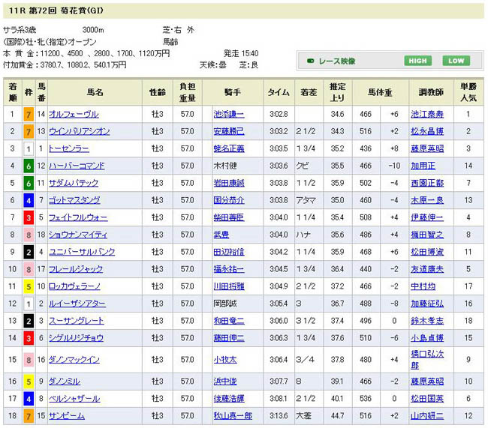
Task: Open jockey 秋山真一郎's page
Action: point(233,416)
